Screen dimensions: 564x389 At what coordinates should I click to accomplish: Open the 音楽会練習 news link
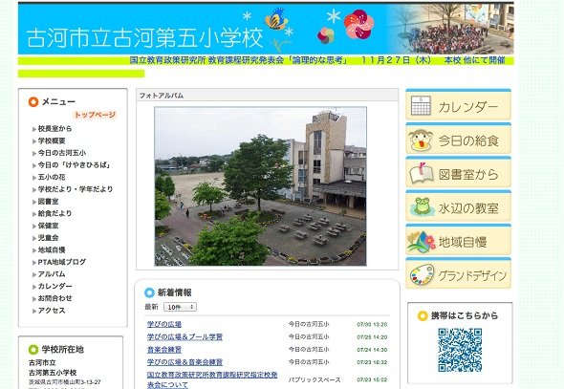(x=164, y=350)
